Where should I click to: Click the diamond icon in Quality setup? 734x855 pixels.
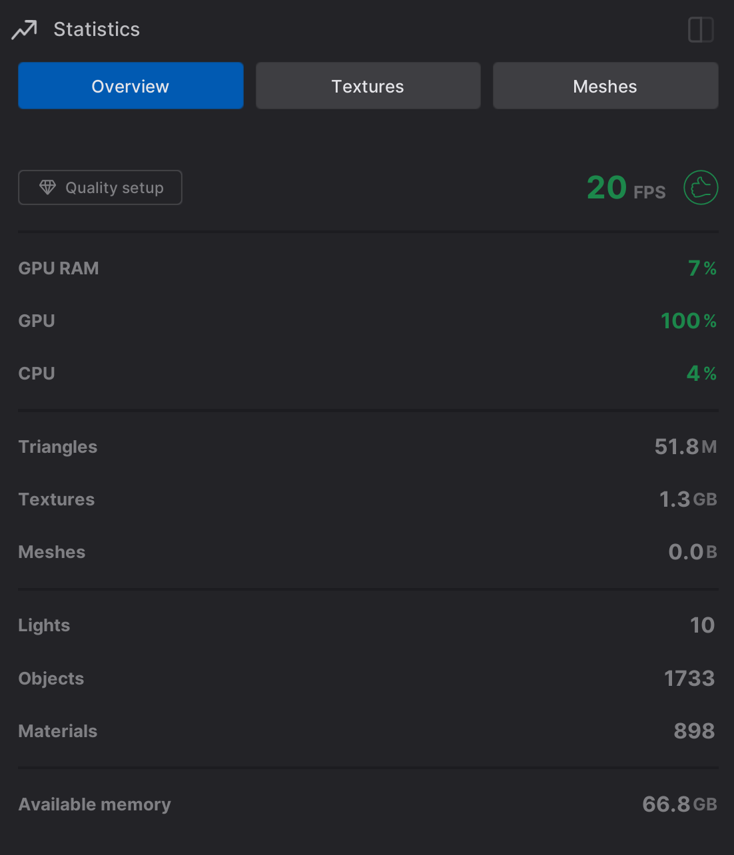(x=47, y=188)
